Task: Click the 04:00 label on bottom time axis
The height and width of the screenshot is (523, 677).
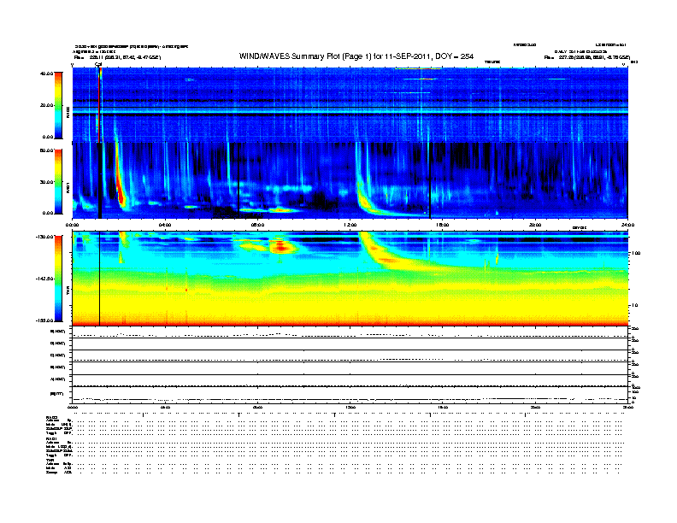Action: [x=165, y=407]
